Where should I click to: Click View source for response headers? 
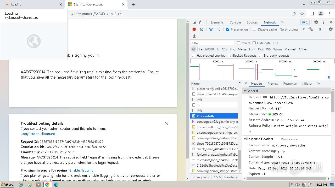[289, 139]
